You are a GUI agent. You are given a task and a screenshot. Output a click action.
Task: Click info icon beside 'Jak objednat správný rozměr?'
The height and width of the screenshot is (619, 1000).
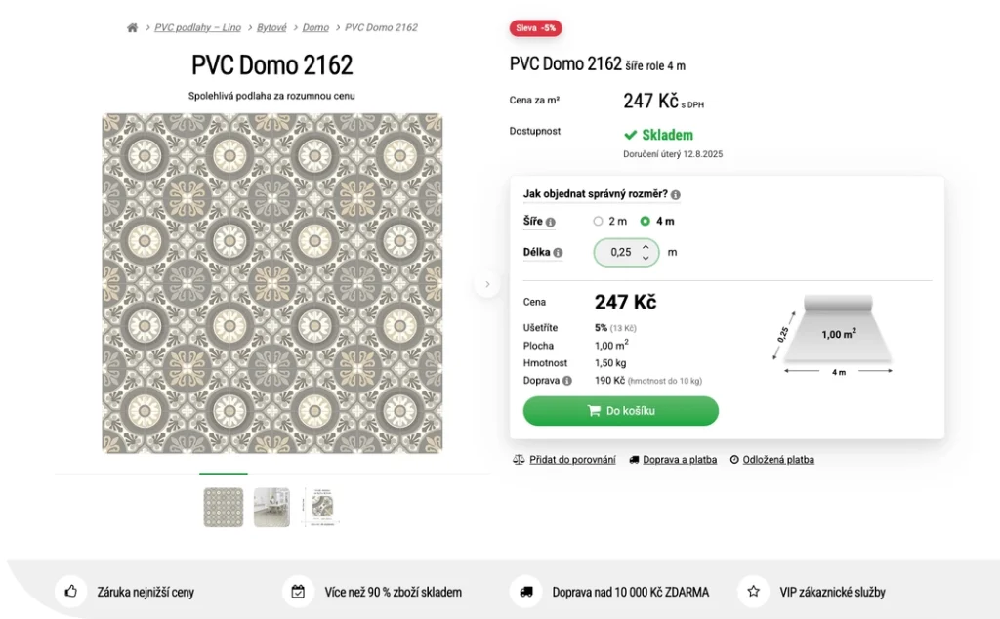pyautogui.click(x=676, y=195)
